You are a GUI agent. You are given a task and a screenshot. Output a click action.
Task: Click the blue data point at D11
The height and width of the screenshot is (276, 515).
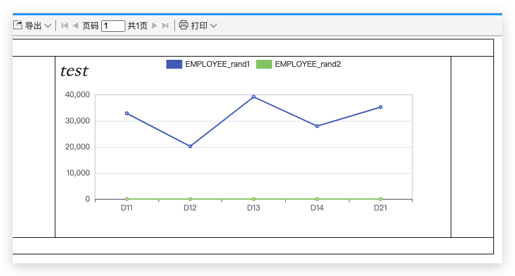coord(127,113)
